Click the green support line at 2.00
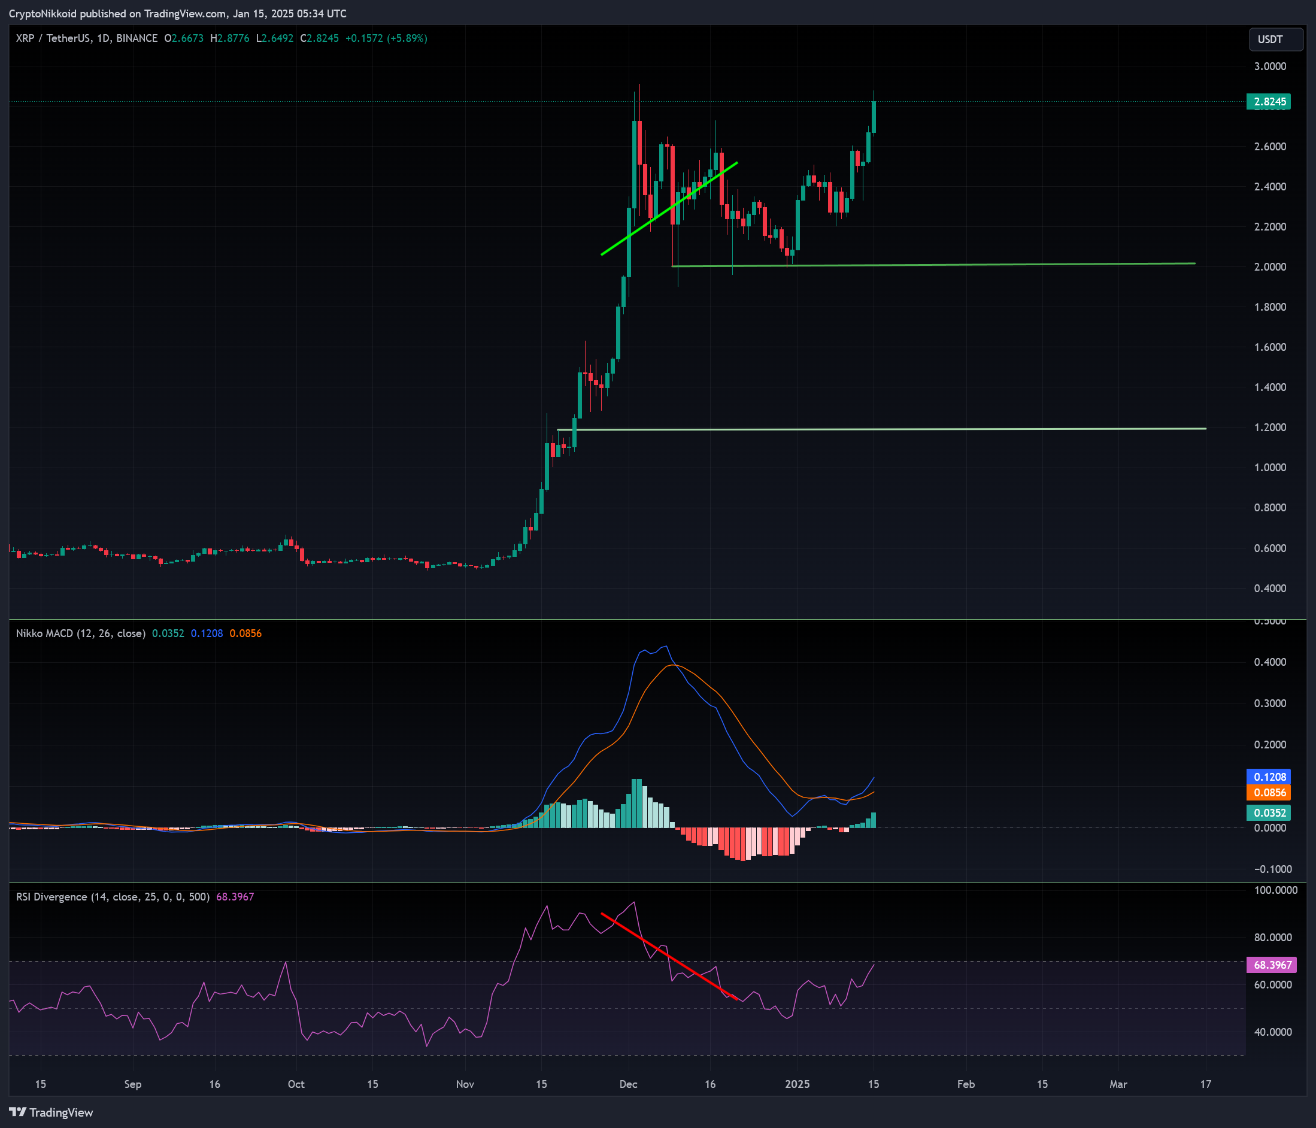This screenshot has width=1316, height=1128. coord(933,264)
